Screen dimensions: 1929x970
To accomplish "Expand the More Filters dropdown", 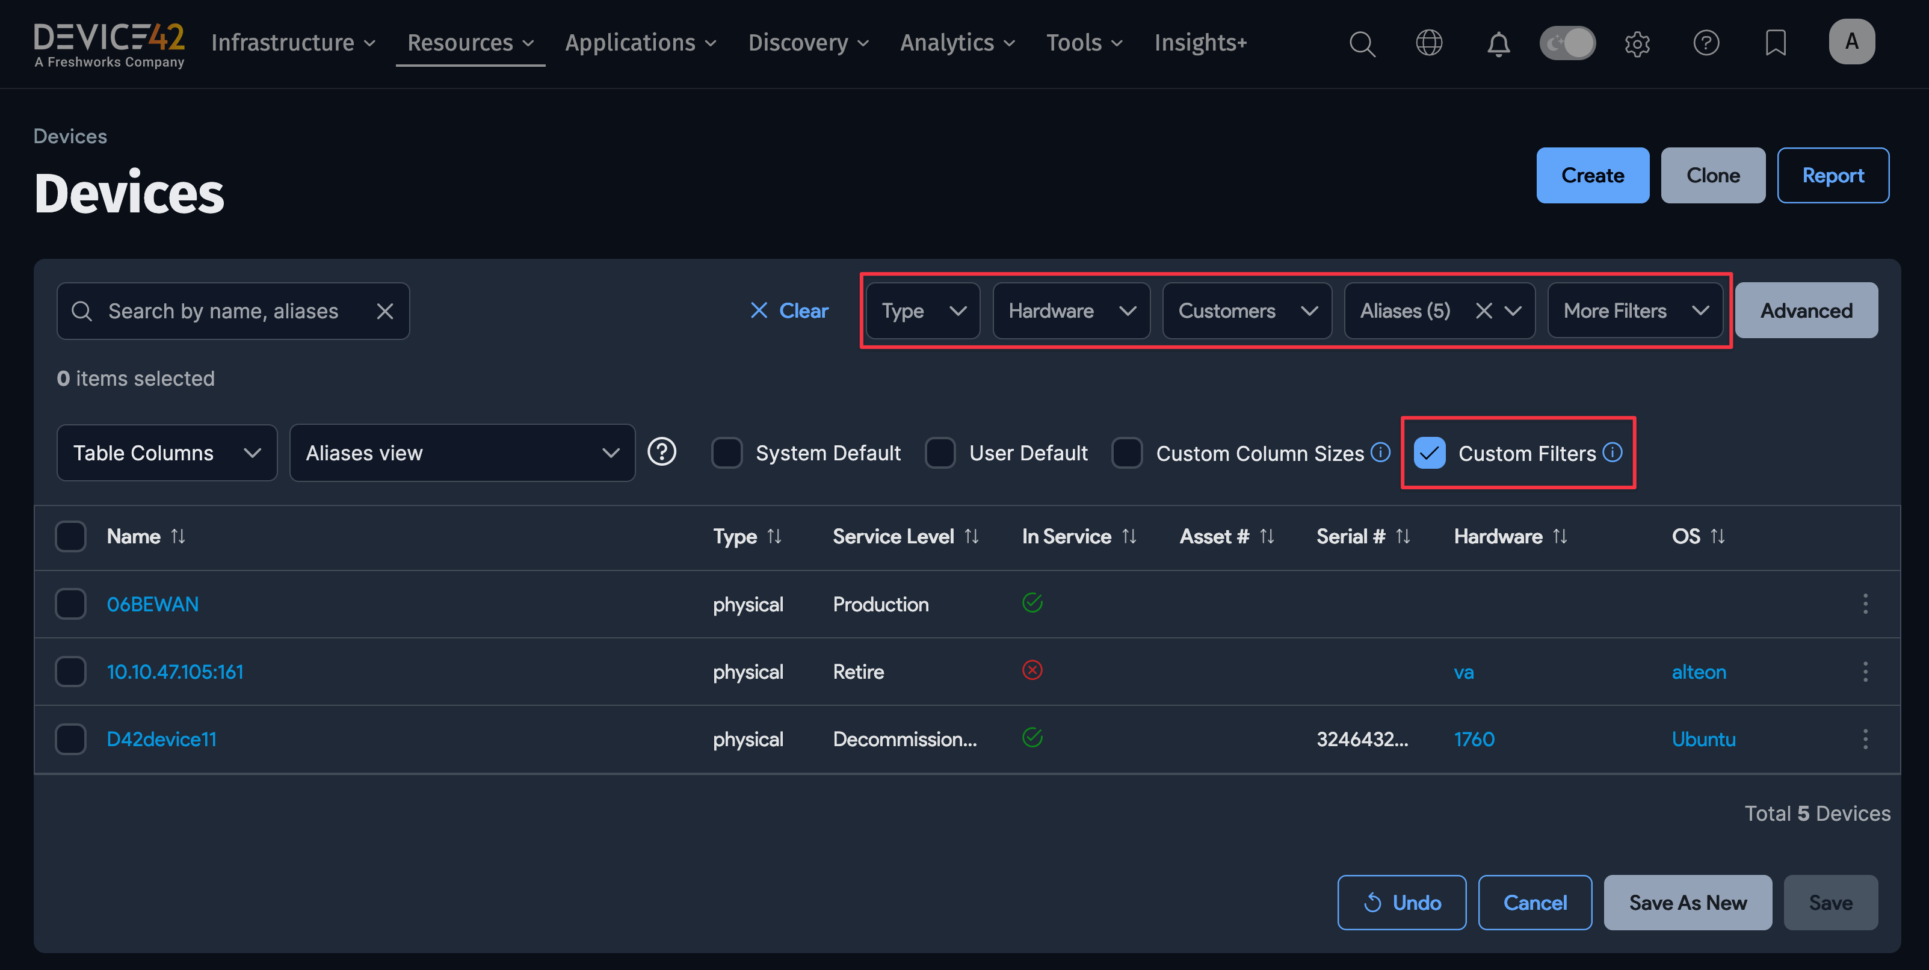I will 1635,311.
